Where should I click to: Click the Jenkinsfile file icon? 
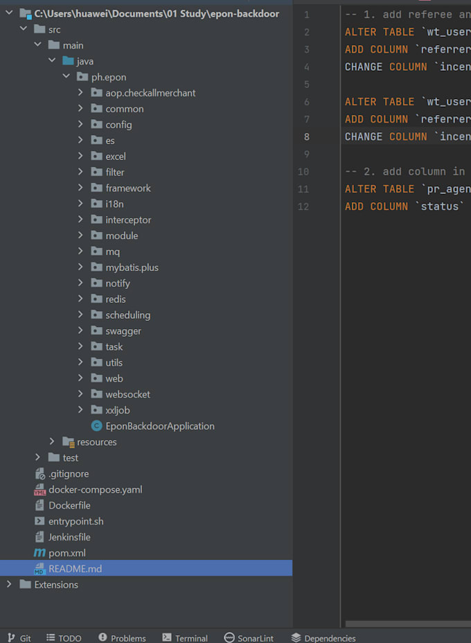pos(39,537)
